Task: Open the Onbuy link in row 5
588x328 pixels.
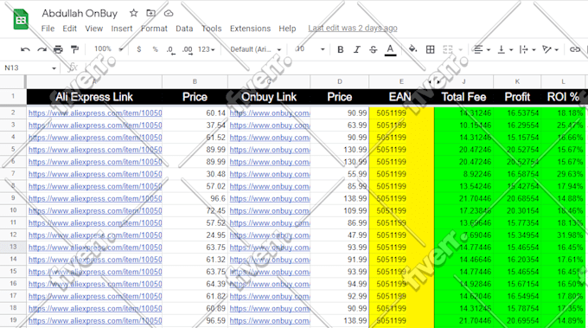Action: tap(270, 150)
